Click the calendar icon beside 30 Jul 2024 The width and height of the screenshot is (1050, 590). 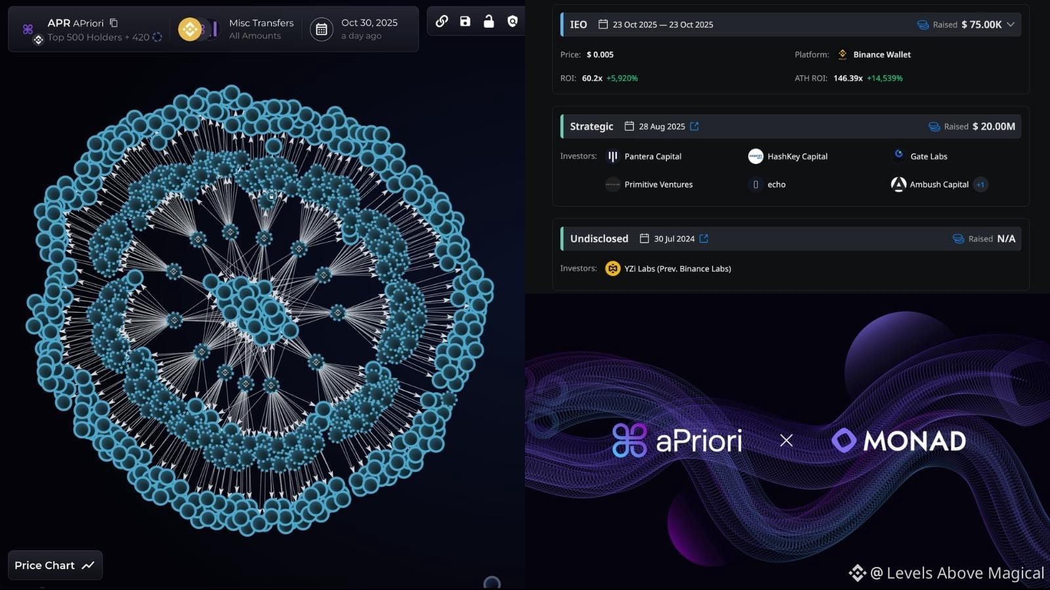point(644,239)
